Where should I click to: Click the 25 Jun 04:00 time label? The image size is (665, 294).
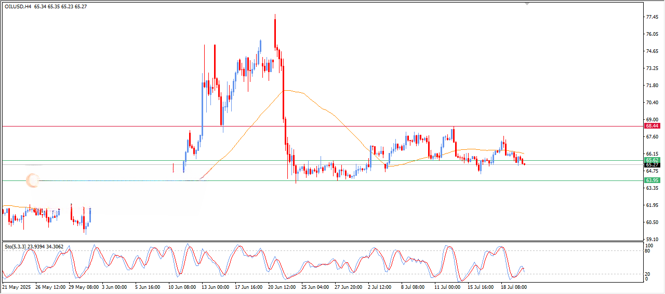pos(316,286)
